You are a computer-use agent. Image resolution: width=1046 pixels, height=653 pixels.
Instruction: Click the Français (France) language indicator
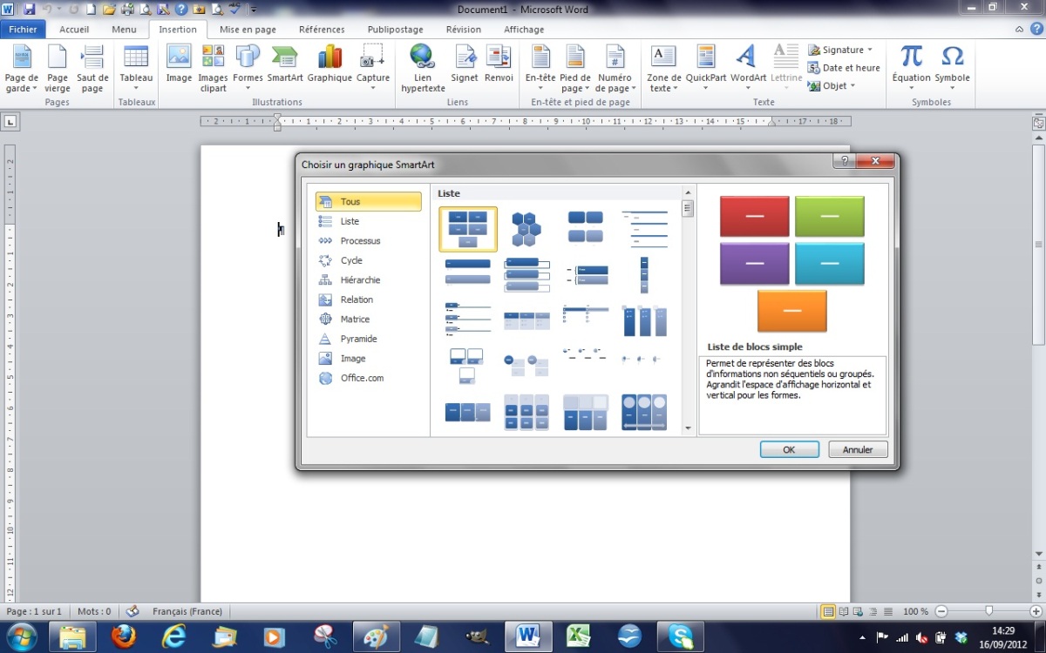(187, 611)
